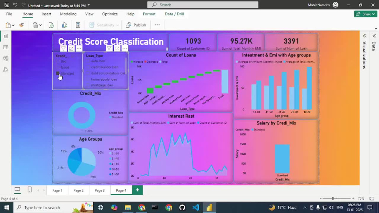This screenshot has height=213, width=379.
Task: Click the New visual chart icon
Action: point(64,25)
